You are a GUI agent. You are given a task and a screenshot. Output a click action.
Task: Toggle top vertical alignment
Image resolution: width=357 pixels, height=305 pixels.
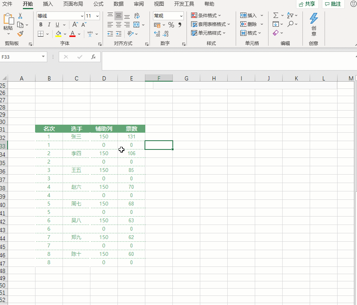coord(110,16)
